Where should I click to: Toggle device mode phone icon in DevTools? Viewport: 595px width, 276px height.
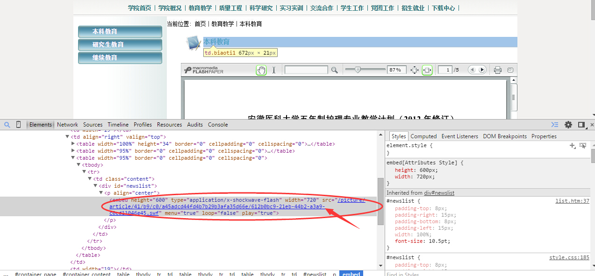point(19,125)
